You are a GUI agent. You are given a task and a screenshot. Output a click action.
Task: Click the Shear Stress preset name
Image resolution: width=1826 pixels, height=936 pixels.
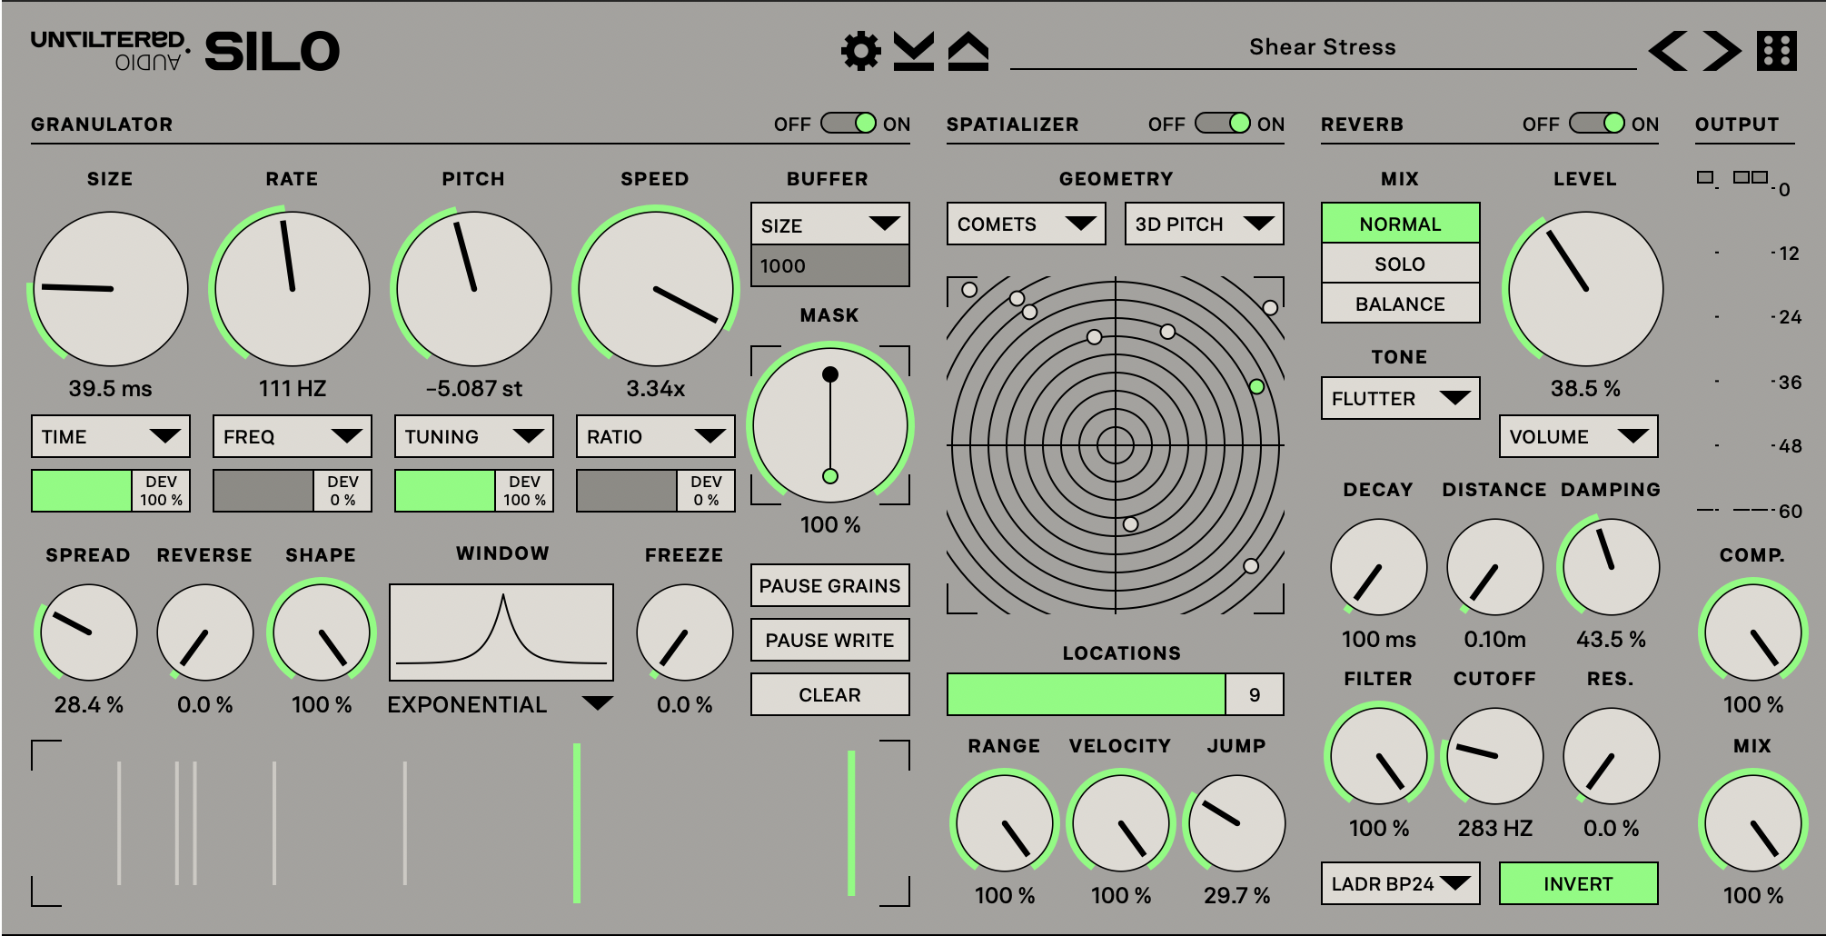click(x=1323, y=46)
